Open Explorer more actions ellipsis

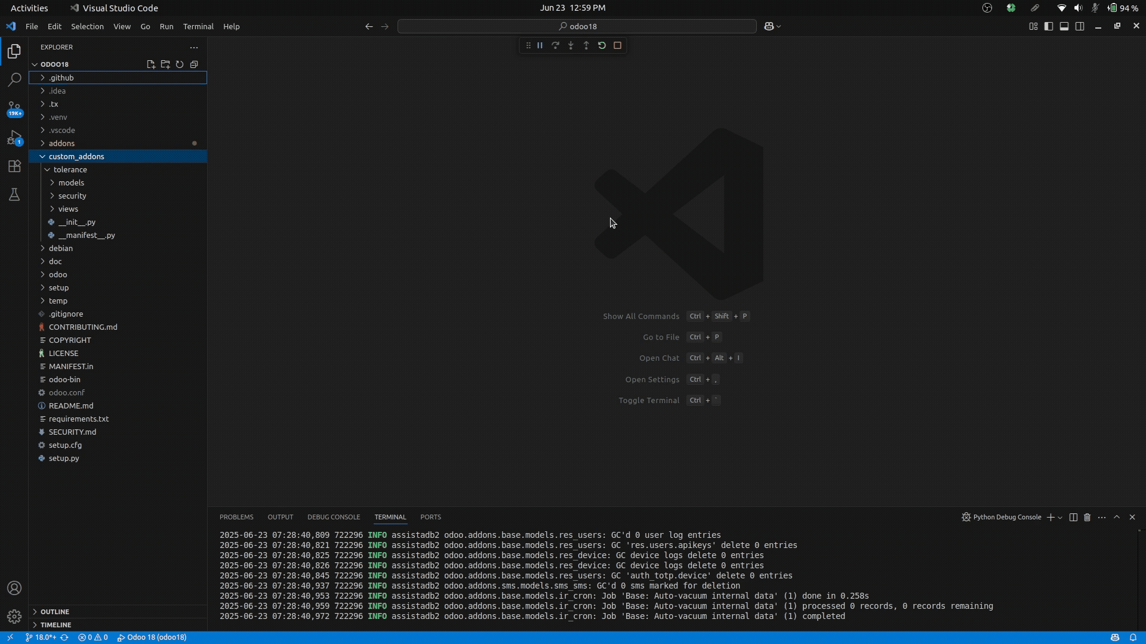tap(194, 47)
